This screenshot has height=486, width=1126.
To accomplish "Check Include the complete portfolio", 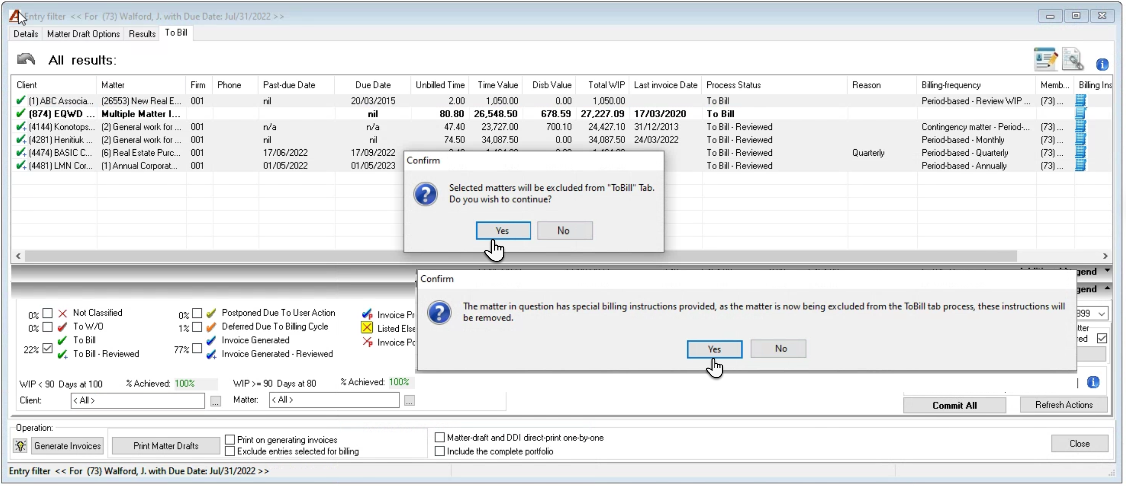I will (x=439, y=451).
